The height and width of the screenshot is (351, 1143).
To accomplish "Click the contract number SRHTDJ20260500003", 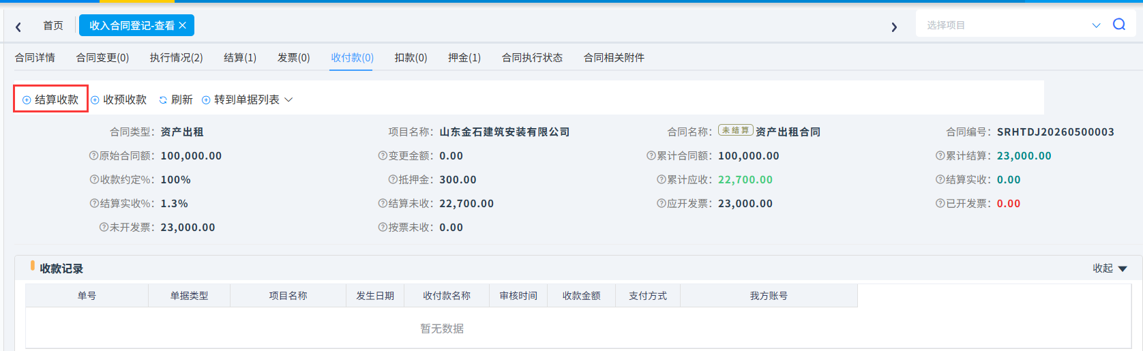I will coord(1055,132).
